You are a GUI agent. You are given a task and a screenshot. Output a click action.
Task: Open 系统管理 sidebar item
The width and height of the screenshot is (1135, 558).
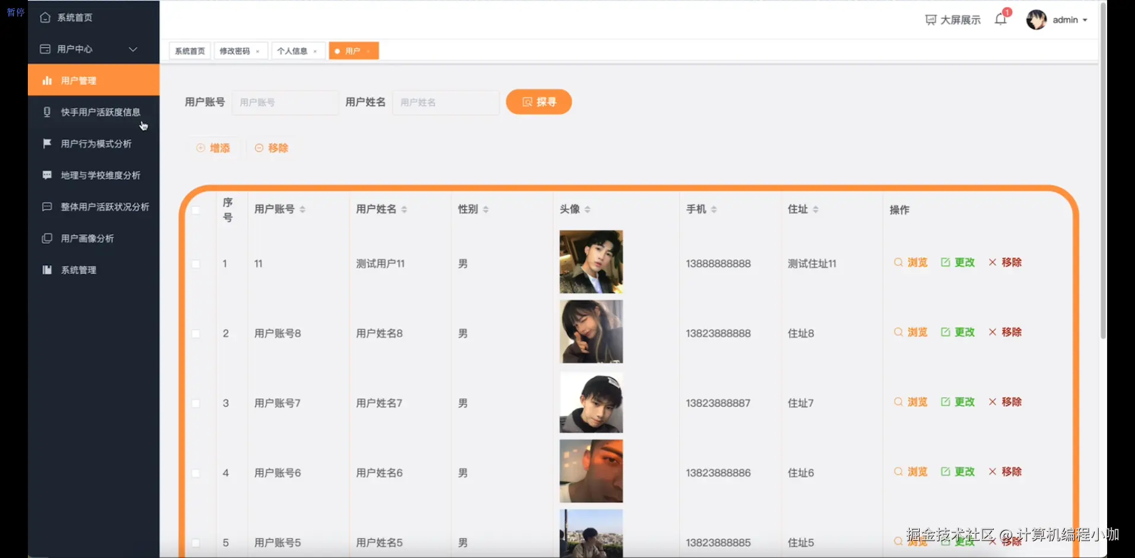[x=93, y=270]
